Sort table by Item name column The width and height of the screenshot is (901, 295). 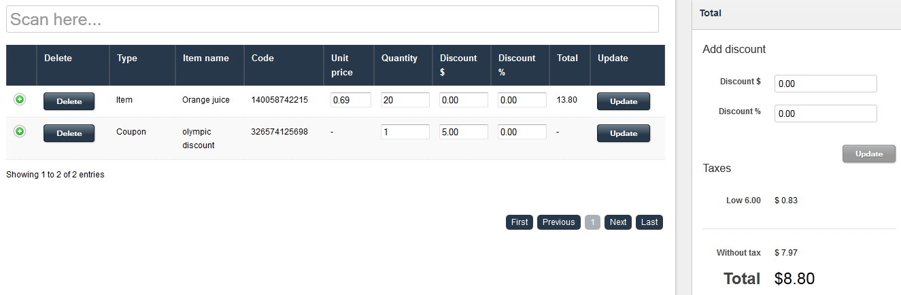tap(206, 58)
